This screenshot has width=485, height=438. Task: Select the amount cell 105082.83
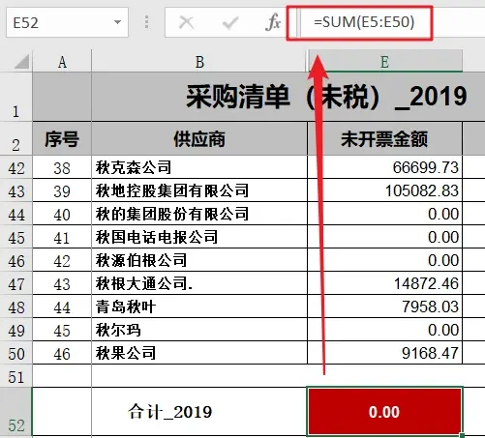pos(385,190)
